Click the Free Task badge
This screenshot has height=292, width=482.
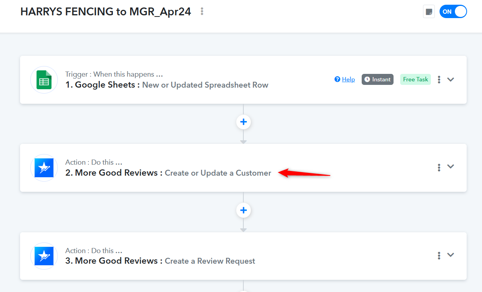tap(416, 79)
